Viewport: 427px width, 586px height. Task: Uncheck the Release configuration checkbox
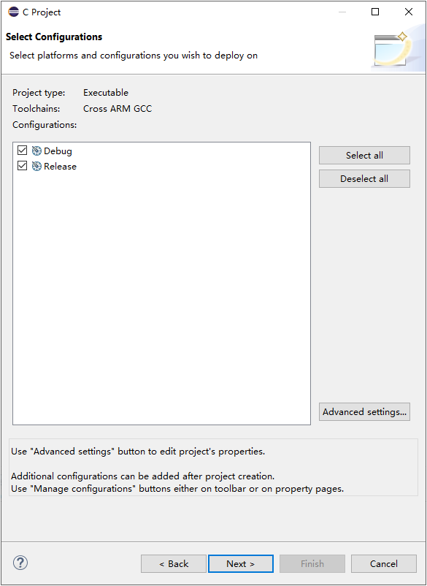(x=23, y=166)
